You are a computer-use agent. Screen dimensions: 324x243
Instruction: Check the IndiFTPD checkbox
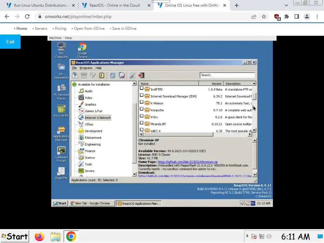[141, 88]
